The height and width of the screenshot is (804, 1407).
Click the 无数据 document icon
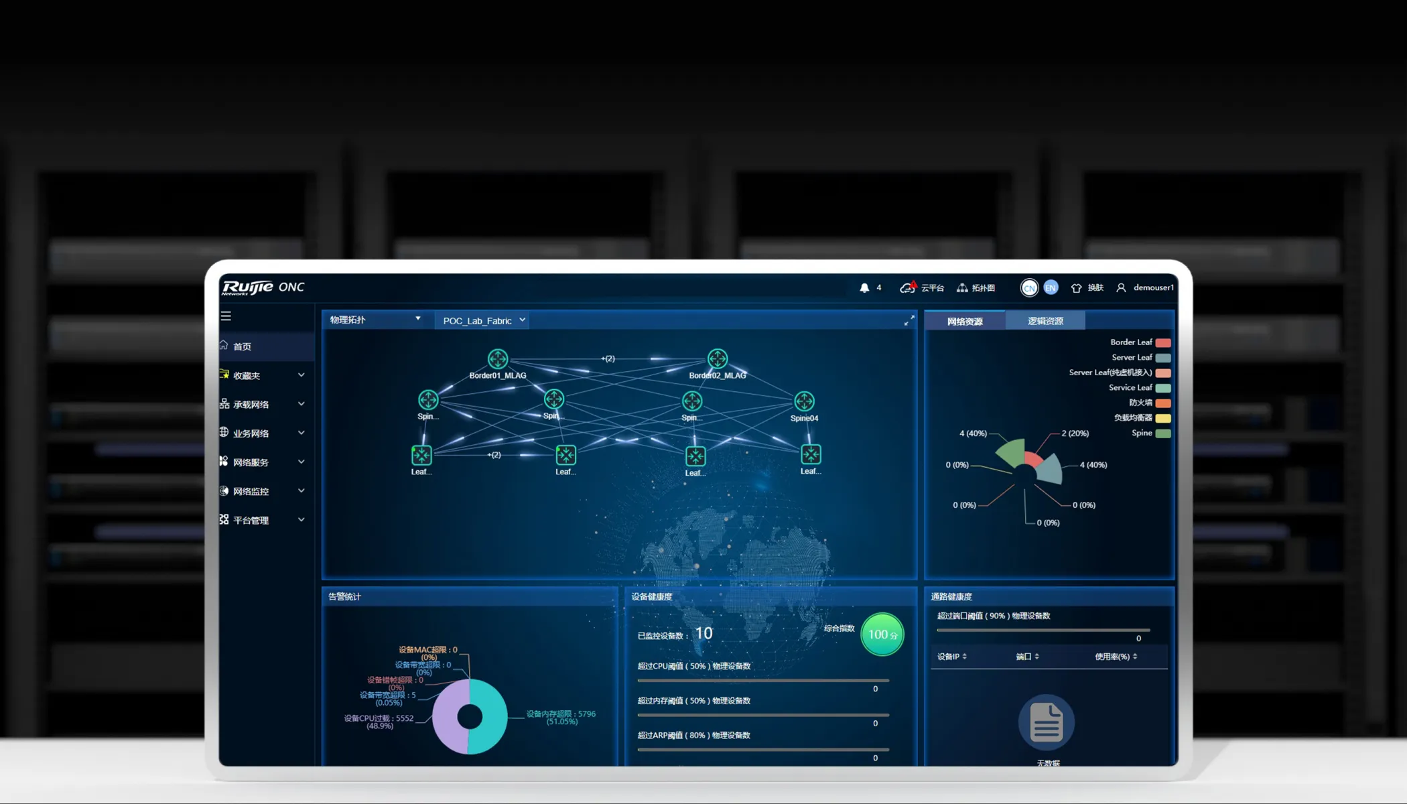point(1046,722)
